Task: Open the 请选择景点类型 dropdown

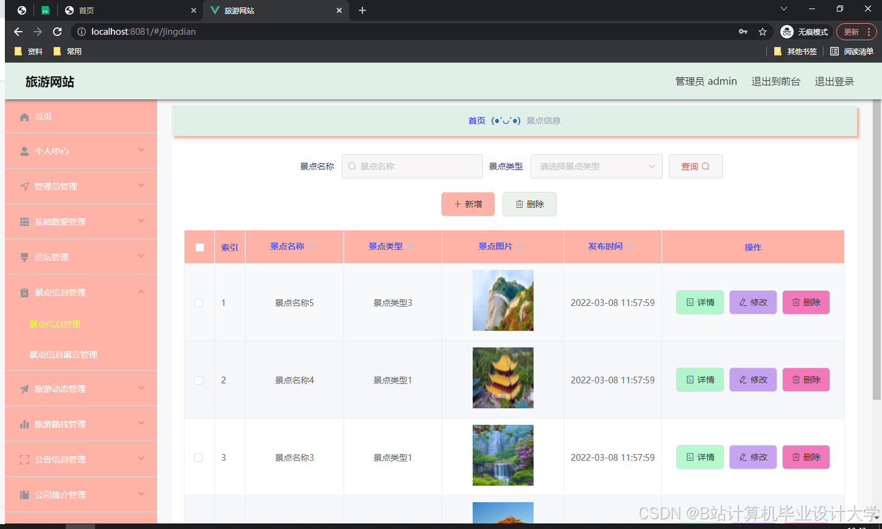Action: pos(596,166)
